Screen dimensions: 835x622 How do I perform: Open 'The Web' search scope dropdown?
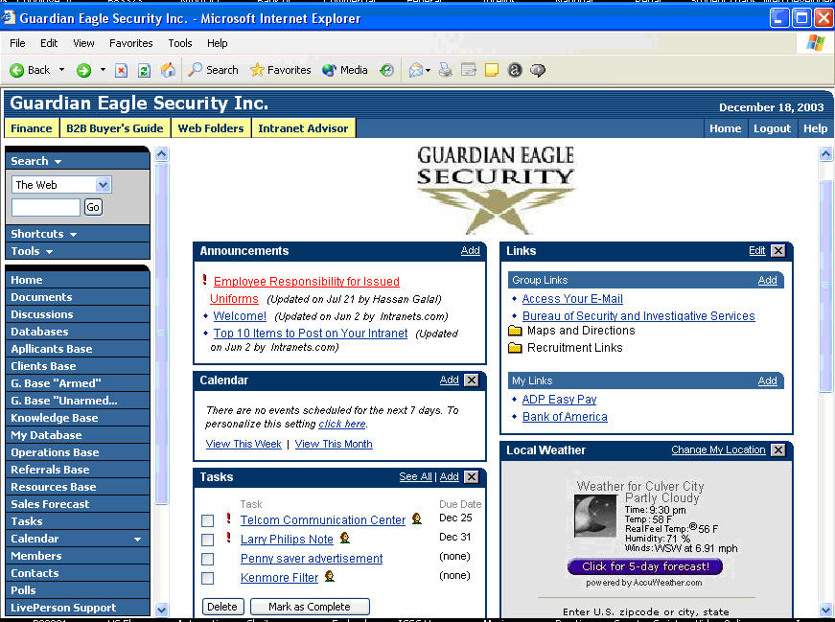point(104,185)
